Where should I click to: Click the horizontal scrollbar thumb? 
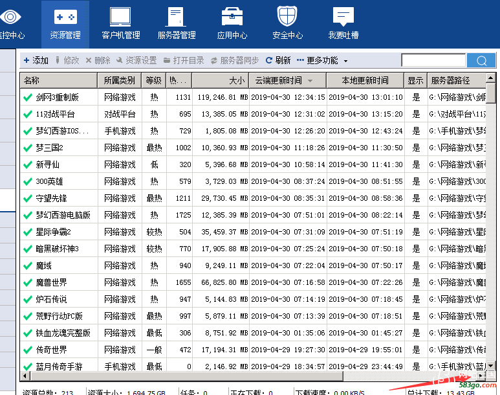coord(186,376)
